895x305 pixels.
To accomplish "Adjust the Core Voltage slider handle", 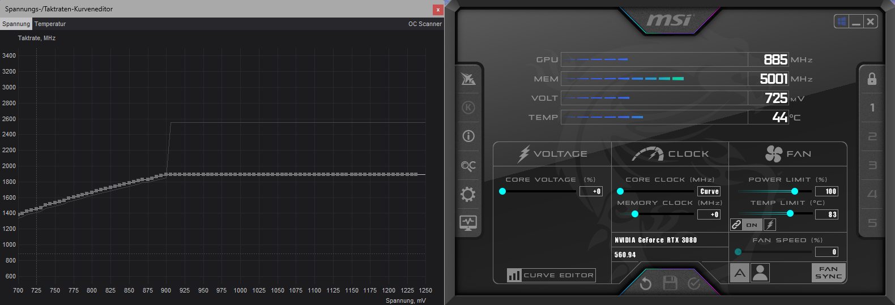I will point(502,191).
